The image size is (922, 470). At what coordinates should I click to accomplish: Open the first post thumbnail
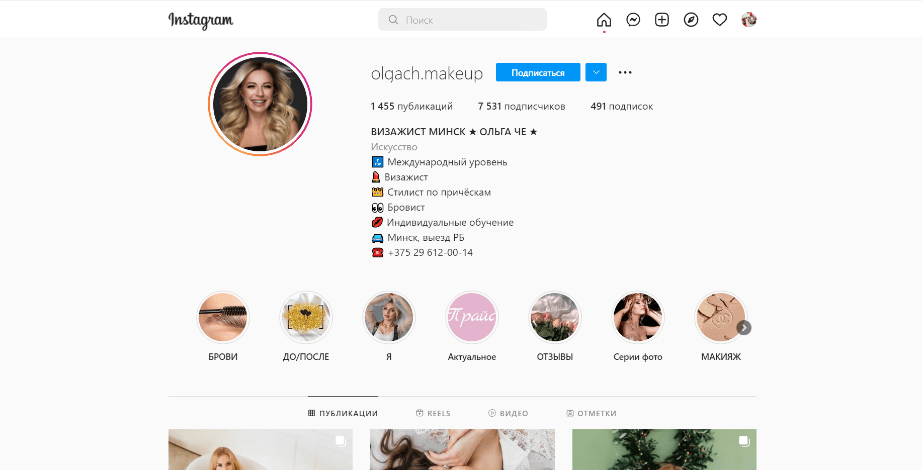click(x=261, y=449)
